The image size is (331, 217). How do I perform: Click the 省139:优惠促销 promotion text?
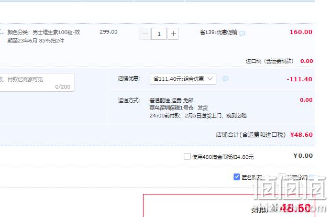[218, 32]
